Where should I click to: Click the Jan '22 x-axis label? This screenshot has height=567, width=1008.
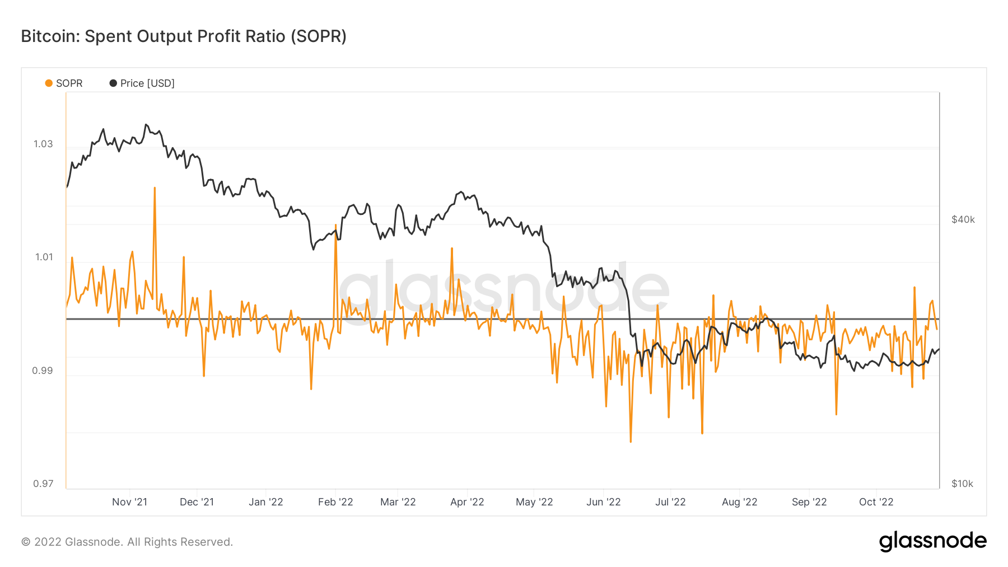point(266,502)
